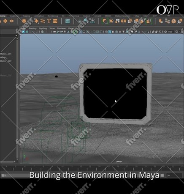This screenshot has width=184, height=194.
Task: Select the small black object on the ground
Action: click(56, 77)
